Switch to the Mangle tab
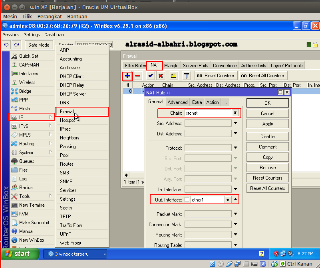Image resolution: width=320 pixels, height=268 pixels. [x=171, y=66]
